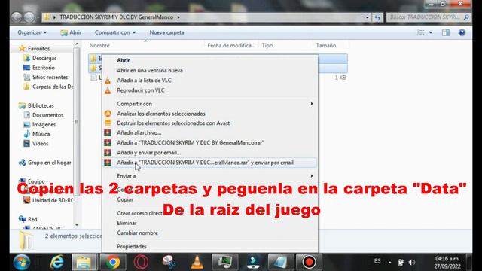Screen dimensions: 482x271
Task: Open Escritorio in the sidebar
Action: tap(44, 68)
